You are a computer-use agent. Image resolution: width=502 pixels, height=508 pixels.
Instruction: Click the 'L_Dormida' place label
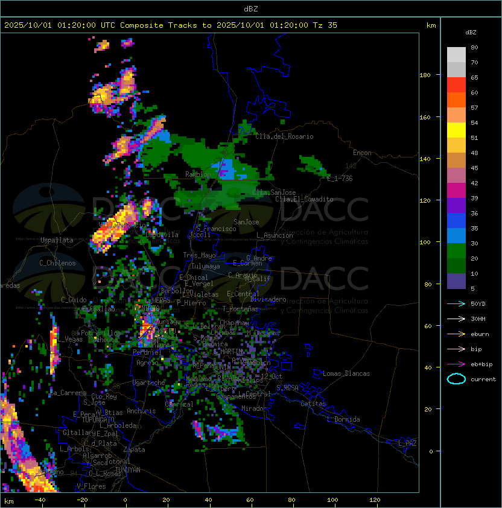coord(343,419)
